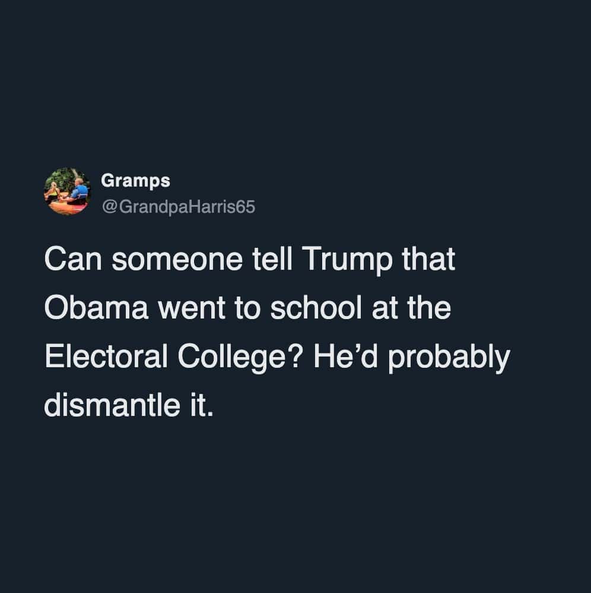591x593 pixels.
Task: Open the "Gramps" display name
Action: [x=135, y=180]
